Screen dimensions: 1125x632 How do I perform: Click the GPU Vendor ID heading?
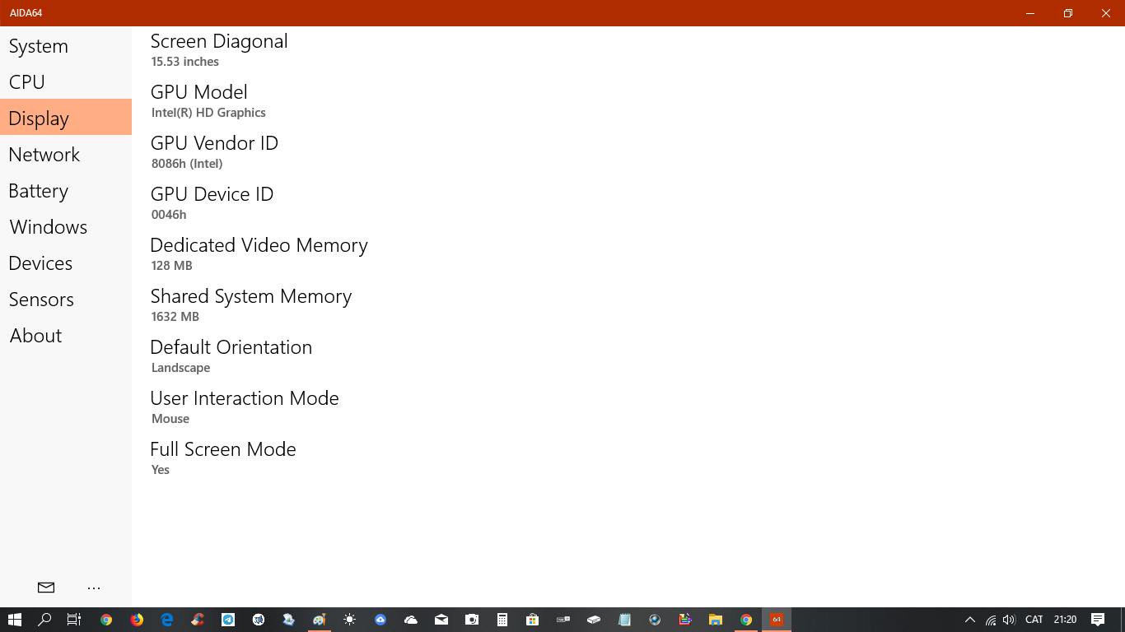[x=214, y=143]
